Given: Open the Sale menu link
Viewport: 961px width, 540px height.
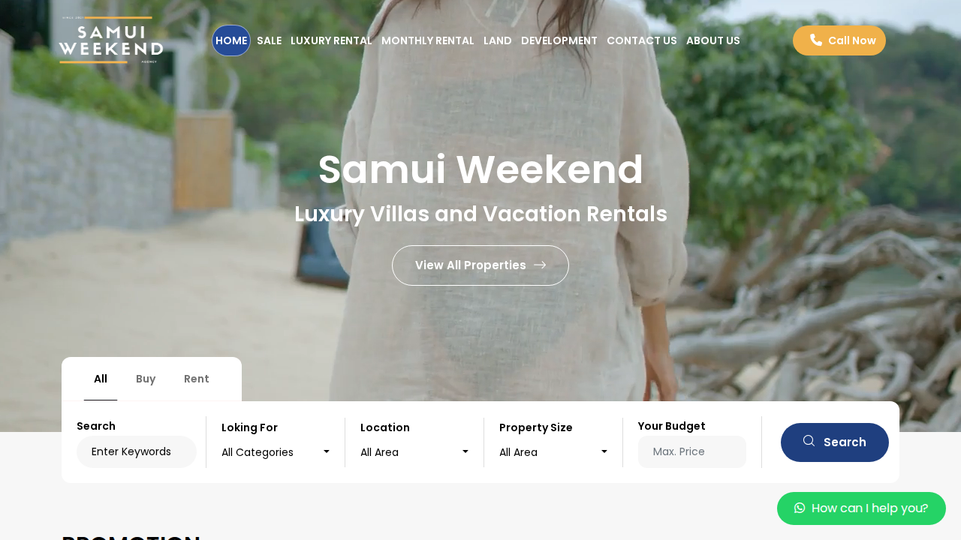Looking at the screenshot, I should (269, 40).
